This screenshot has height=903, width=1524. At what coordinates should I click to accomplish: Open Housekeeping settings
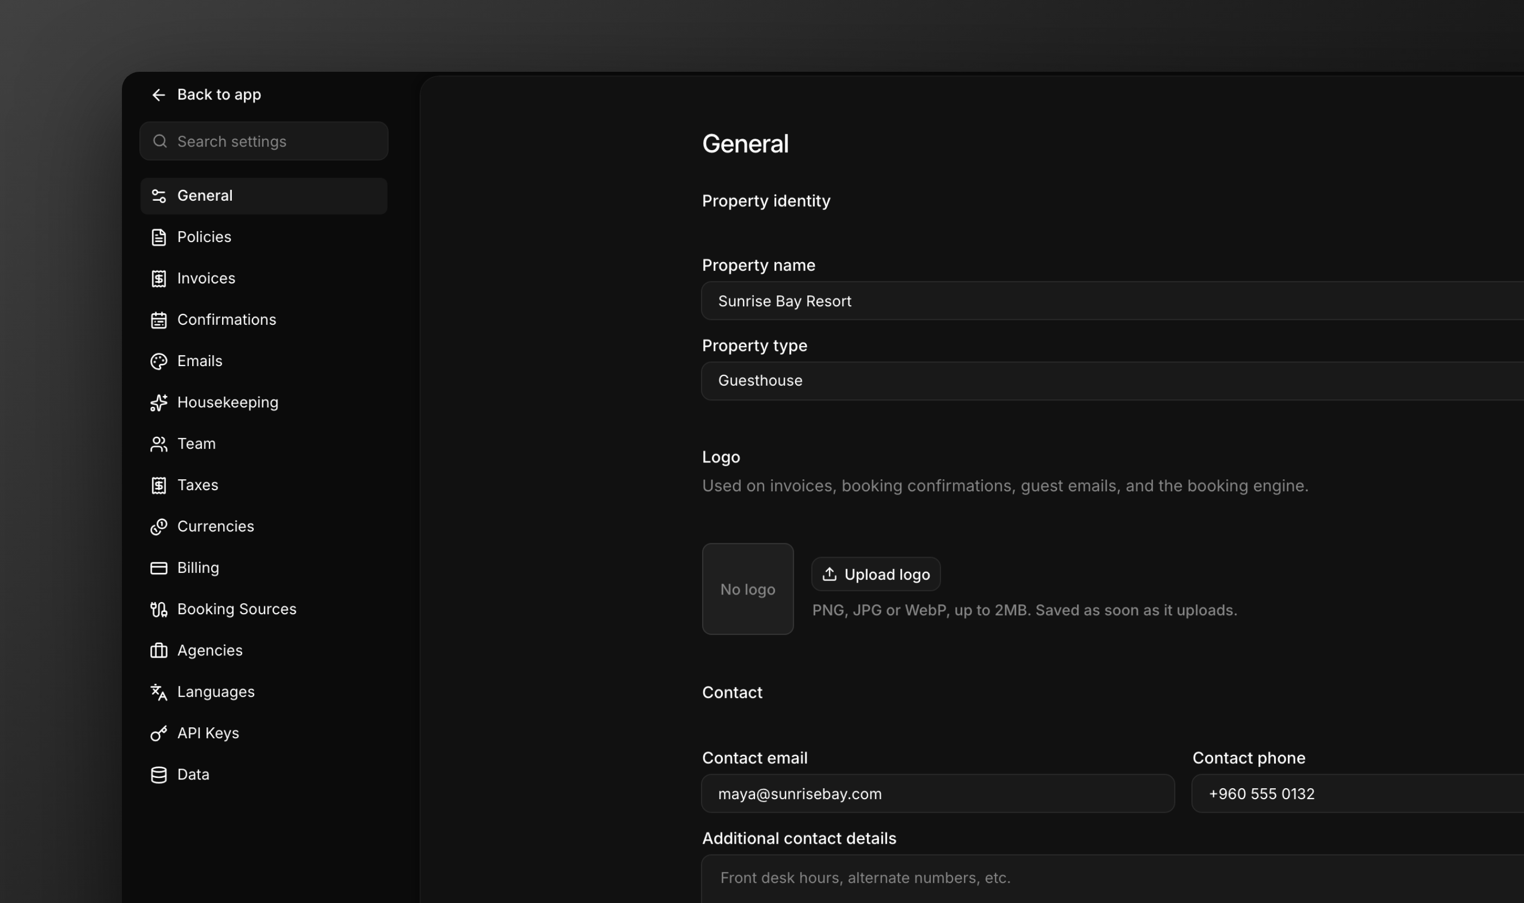coord(263,403)
